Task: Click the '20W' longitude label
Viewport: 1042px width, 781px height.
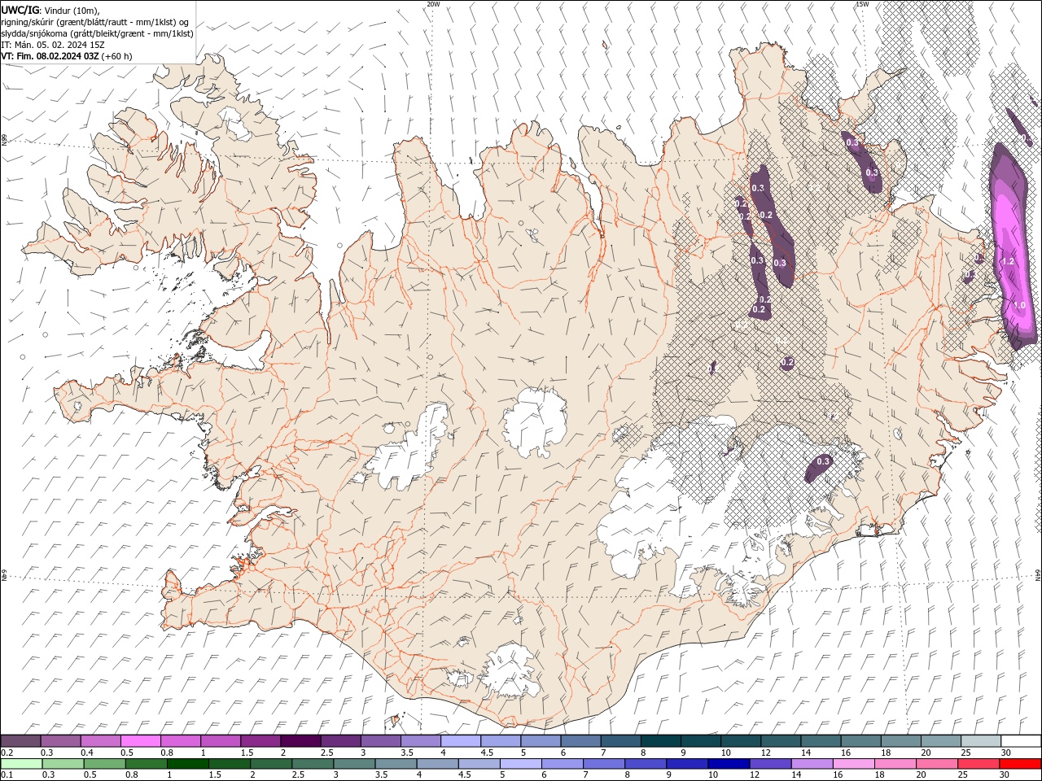Action: pyautogui.click(x=433, y=4)
